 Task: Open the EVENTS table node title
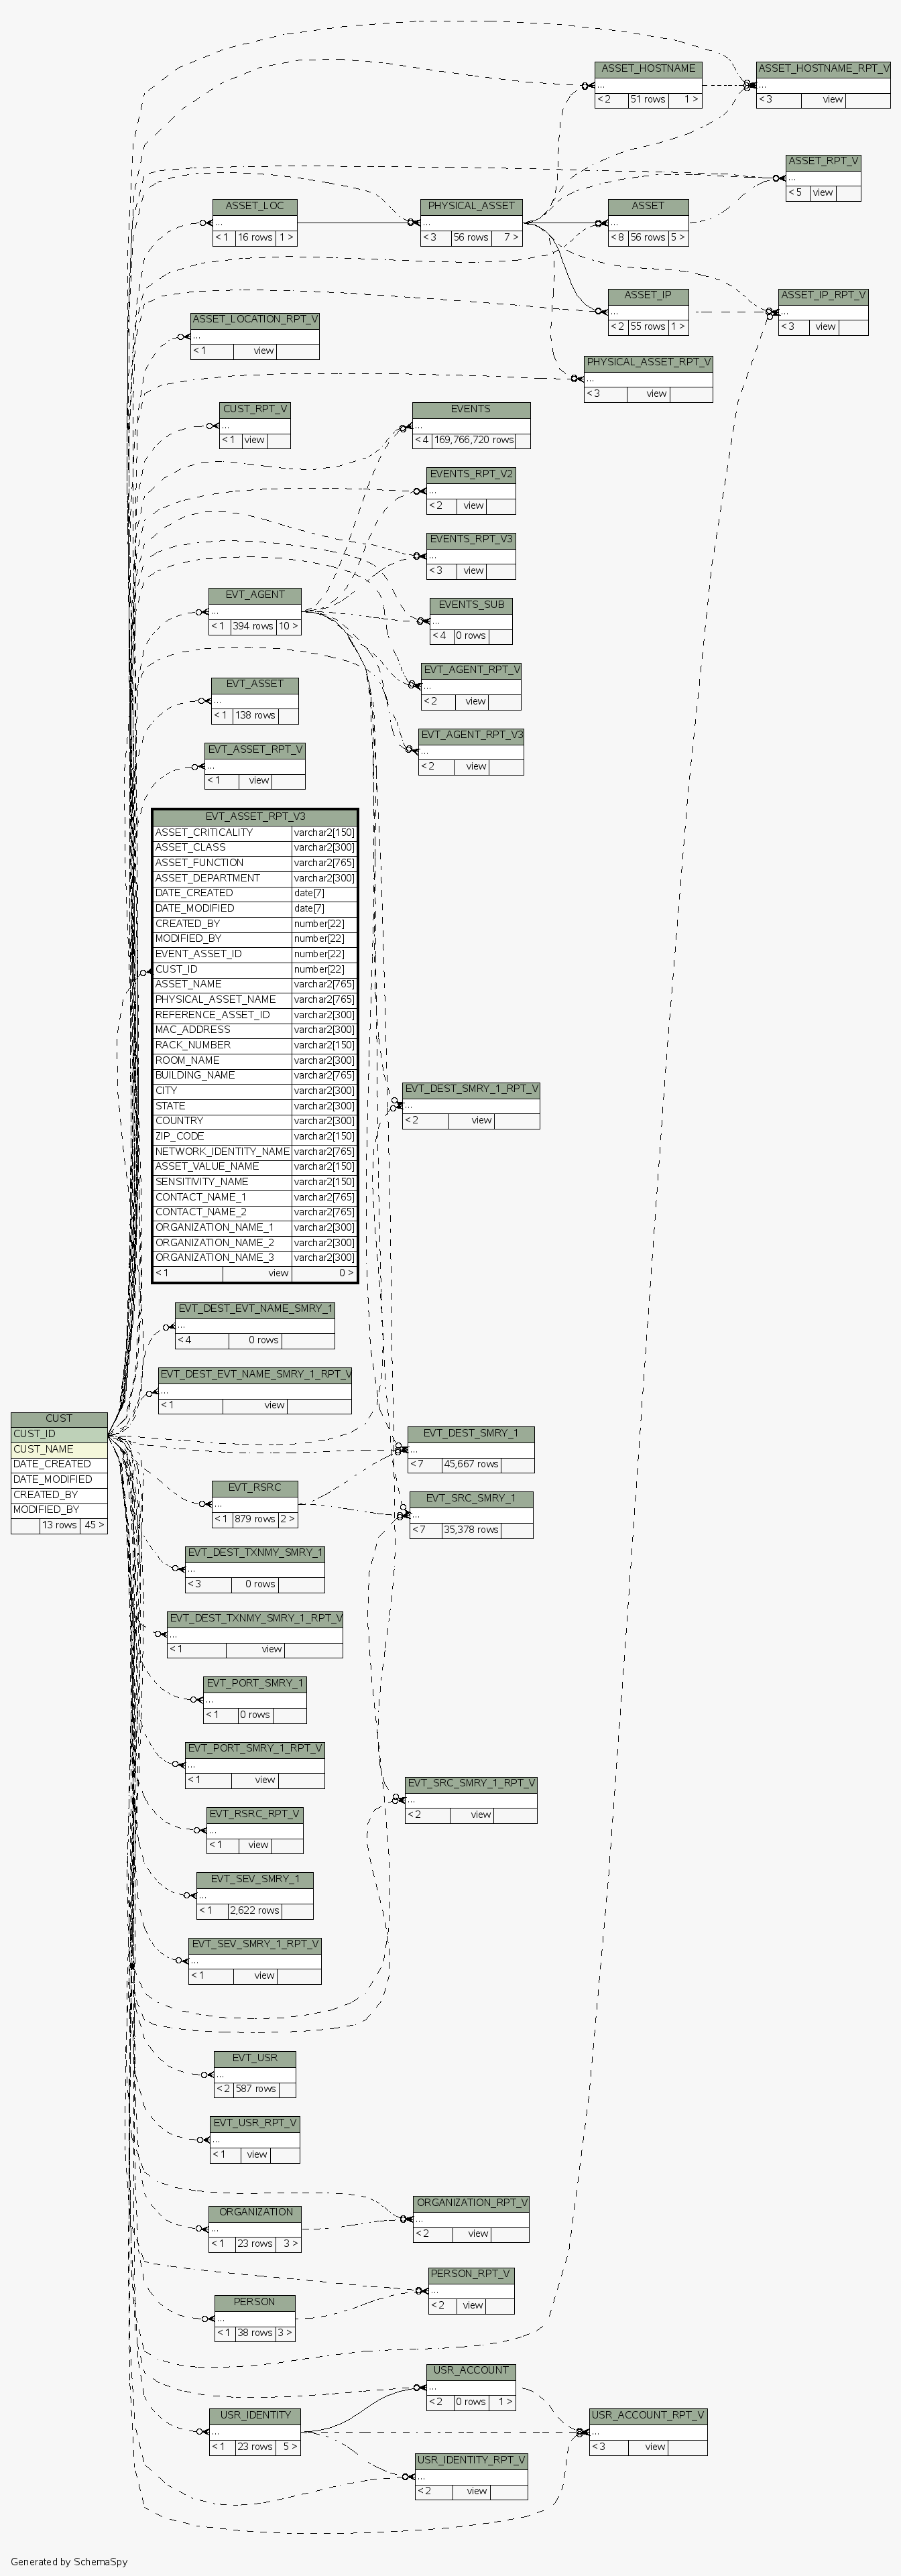(471, 409)
